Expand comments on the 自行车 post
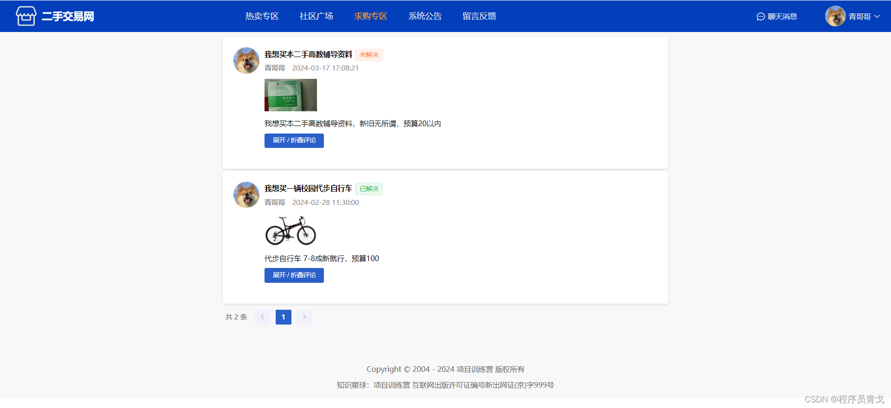This screenshot has height=408, width=891. (294, 275)
